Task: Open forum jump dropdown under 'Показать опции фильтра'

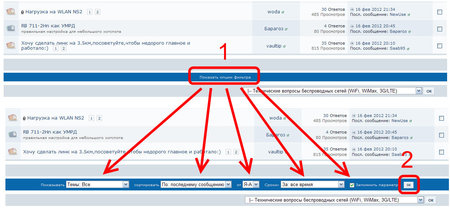Action: 332,91
